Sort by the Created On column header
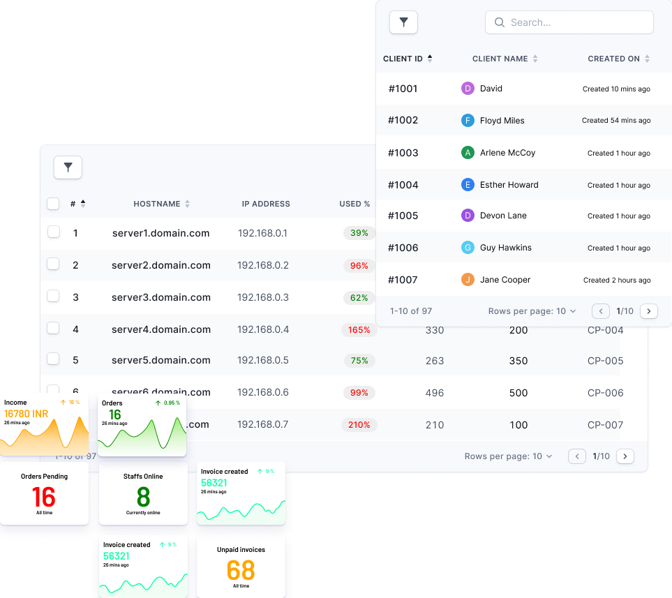This screenshot has height=598, width=672. (618, 59)
